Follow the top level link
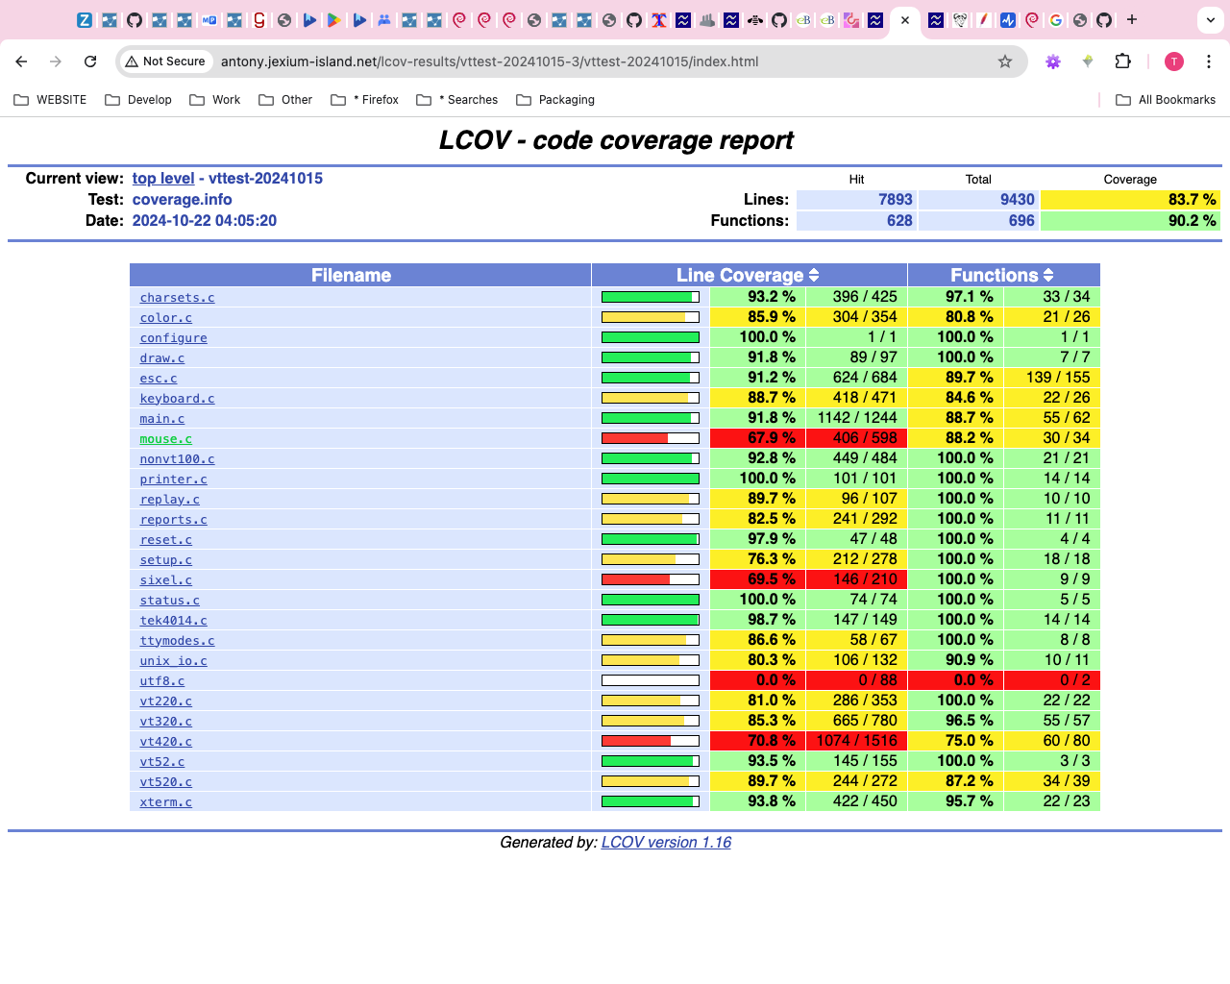The image size is (1230, 984). (162, 179)
